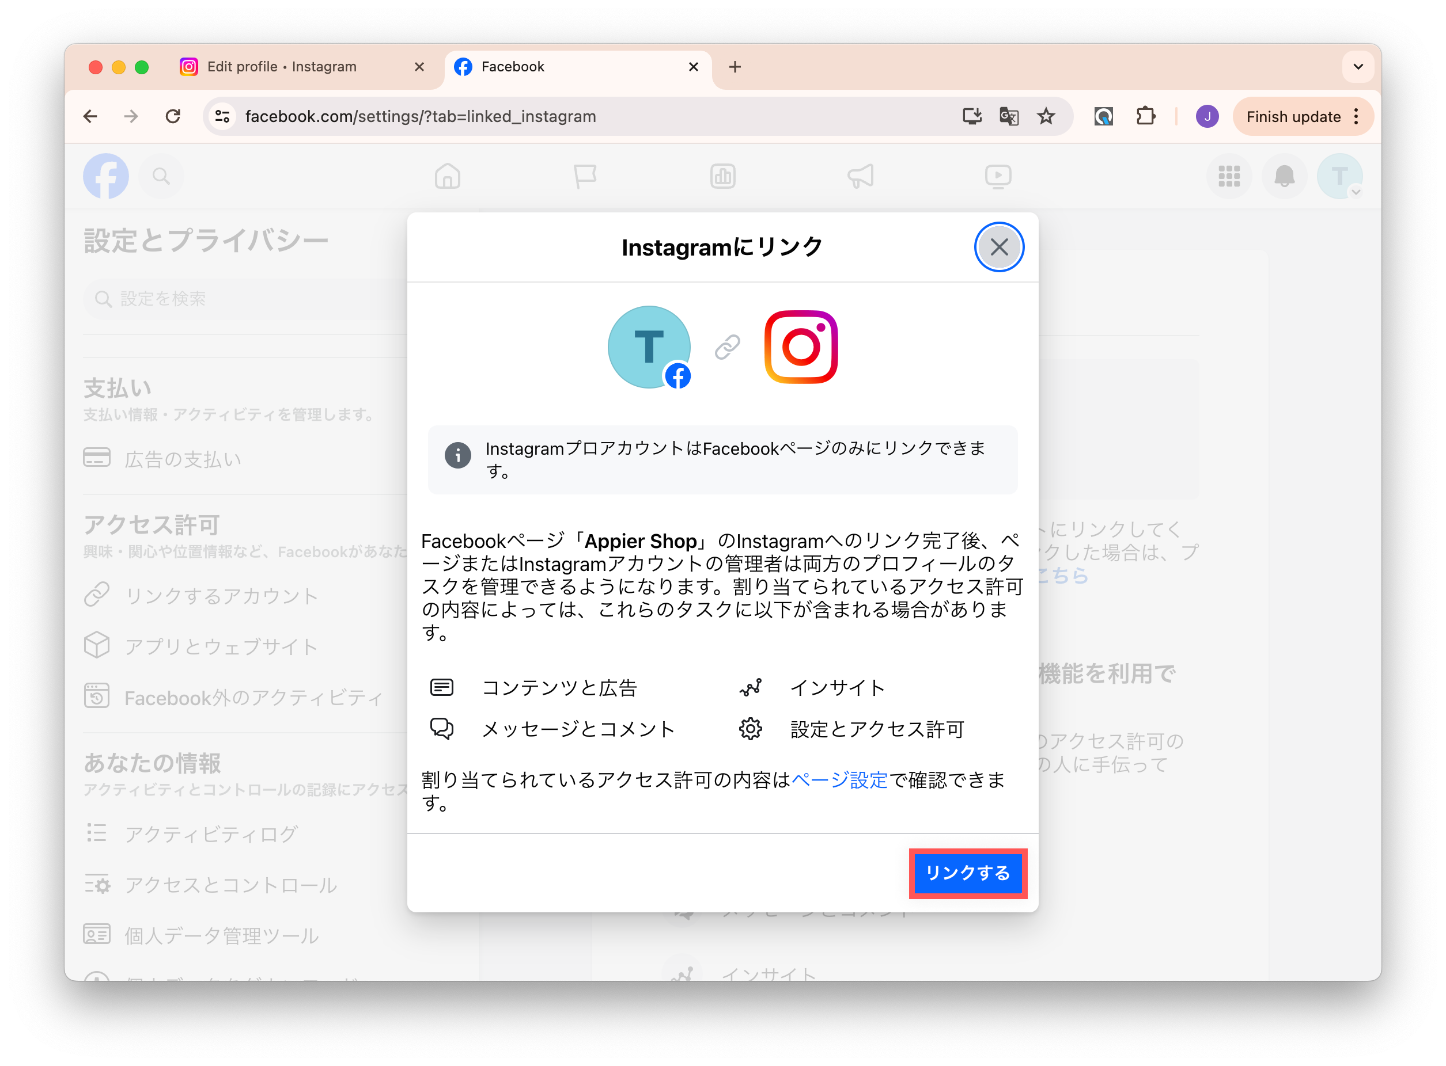Open the Pages flag icon
Screen dimensions: 1446x1066
point(585,176)
